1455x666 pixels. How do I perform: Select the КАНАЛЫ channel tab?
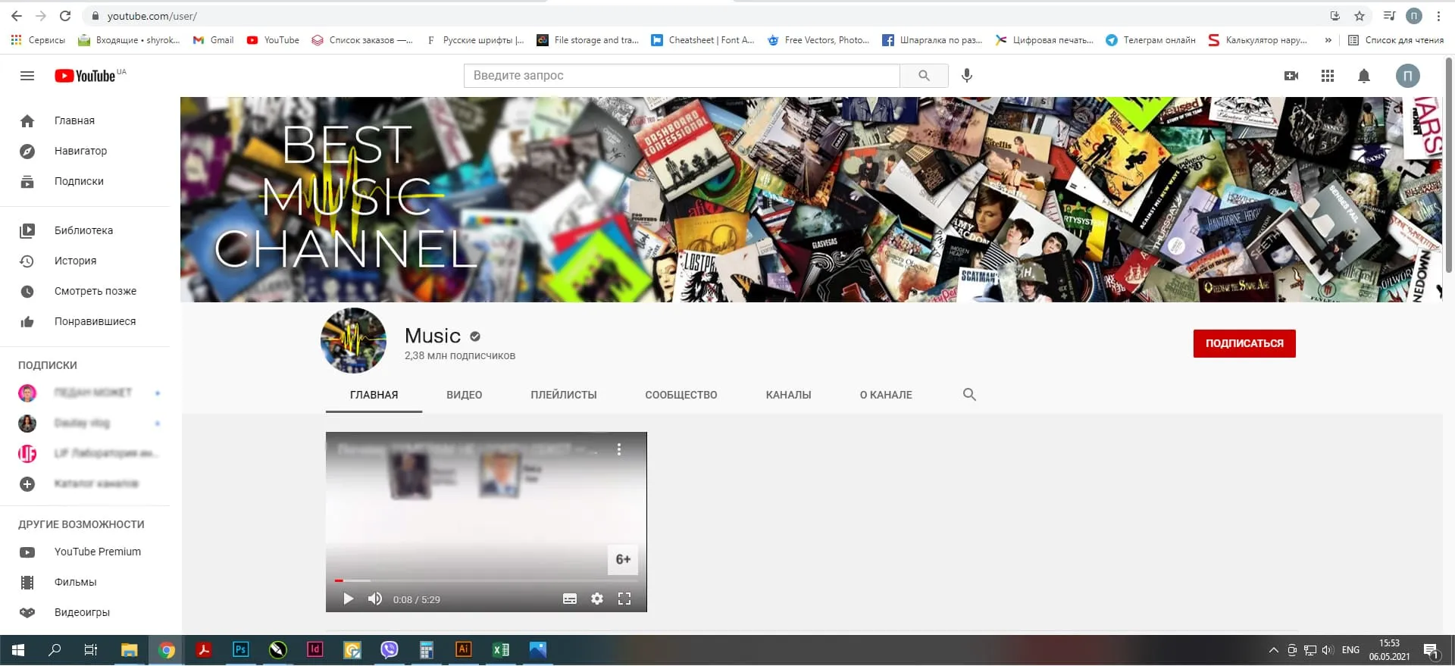point(789,395)
